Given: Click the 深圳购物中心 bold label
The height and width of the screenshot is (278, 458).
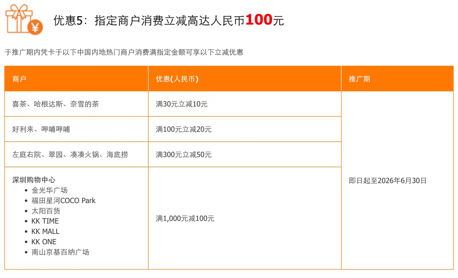Looking at the screenshot, I should (34, 180).
